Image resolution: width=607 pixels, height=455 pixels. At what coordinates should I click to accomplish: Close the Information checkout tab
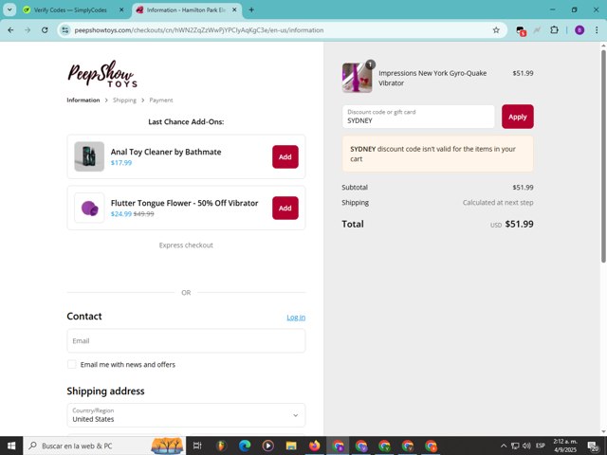234,10
